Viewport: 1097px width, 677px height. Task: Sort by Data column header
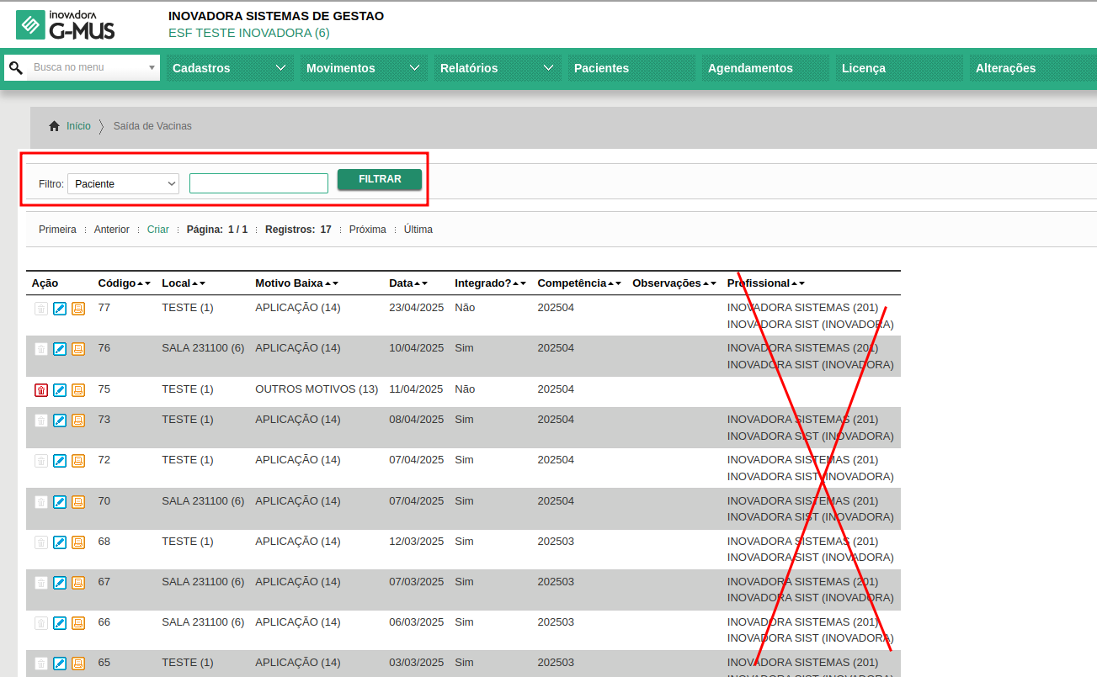coord(401,283)
